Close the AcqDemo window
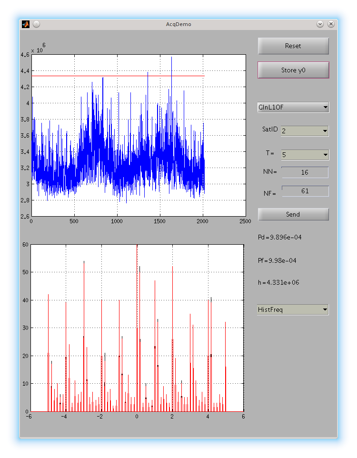357x458 pixels. (331, 24)
